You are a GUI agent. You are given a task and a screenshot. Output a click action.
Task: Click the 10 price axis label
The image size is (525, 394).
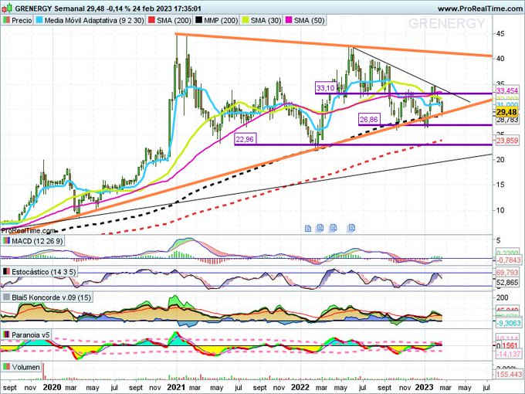(x=500, y=210)
